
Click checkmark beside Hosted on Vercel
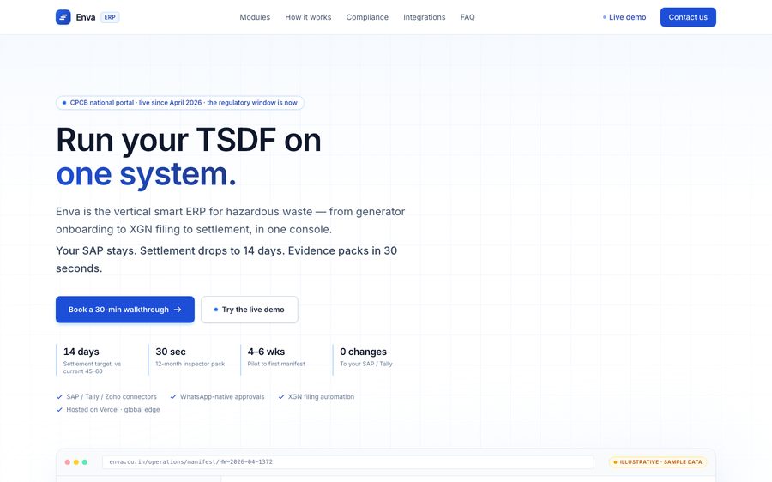pyautogui.click(x=59, y=410)
